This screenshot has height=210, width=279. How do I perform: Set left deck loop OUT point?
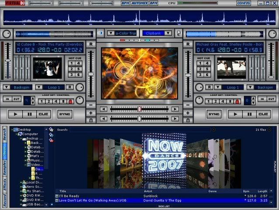[x=17, y=99]
